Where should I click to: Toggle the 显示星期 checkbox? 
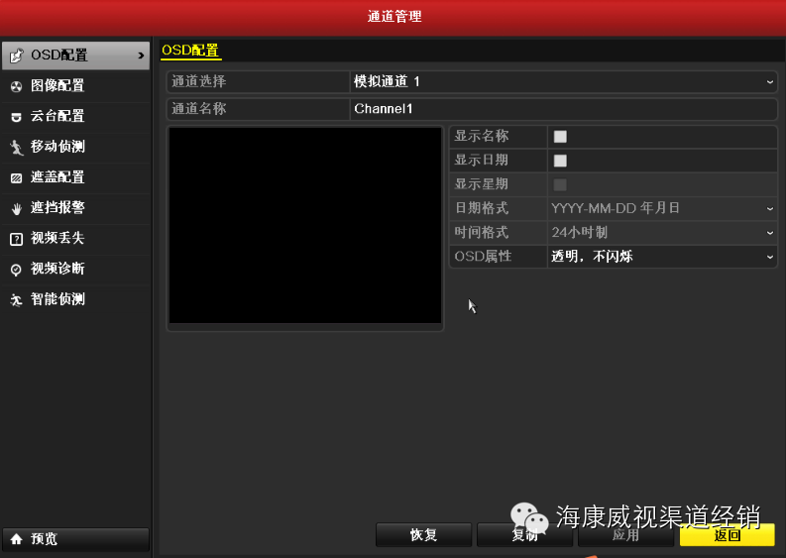(560, 184)
